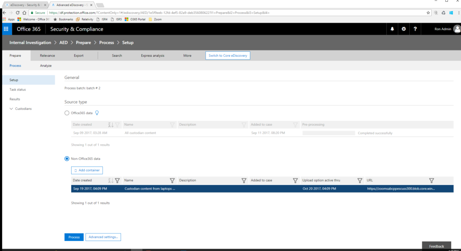The image size is (461, 251).
Task: Click the Process button
Action: point(74,237)
